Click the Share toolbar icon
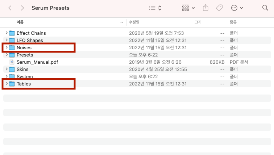274x155 pixels. (x=206, y=8)
